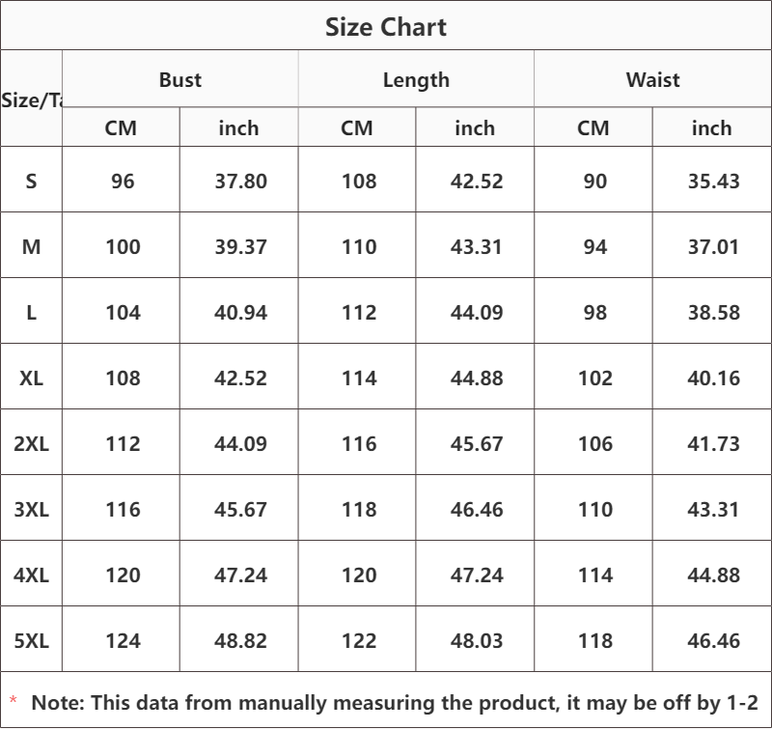The image size is (772, 730).
Task: Click the 5XL size row label
Action: [x=31, y=640]
